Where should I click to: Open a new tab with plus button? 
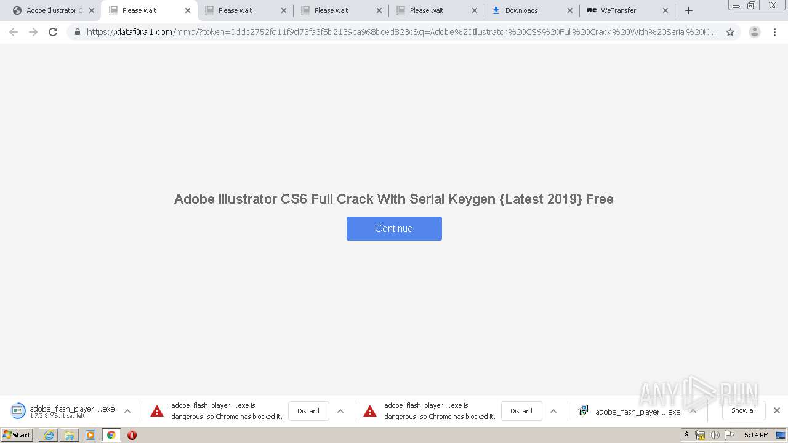point(689,10)
